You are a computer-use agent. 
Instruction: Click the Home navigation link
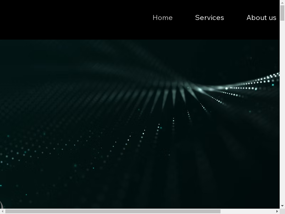pos(162,17)
